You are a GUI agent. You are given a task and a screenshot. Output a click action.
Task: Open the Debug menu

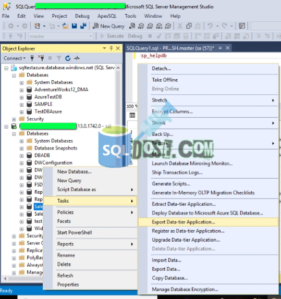(82, 16)
